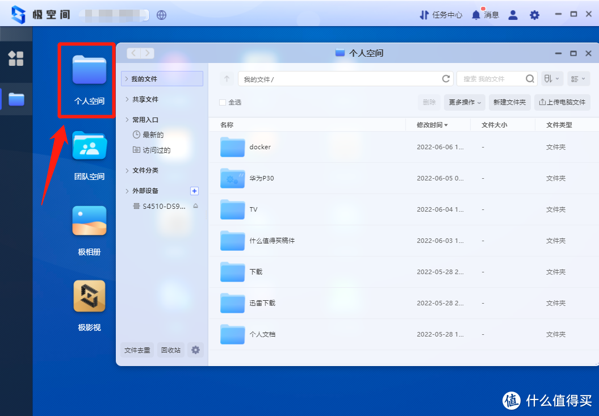Open 任务中心 task center
Image resolution: width=599 pixels, height=416 pixels.
pyautogui.click(x=441, y=15)
